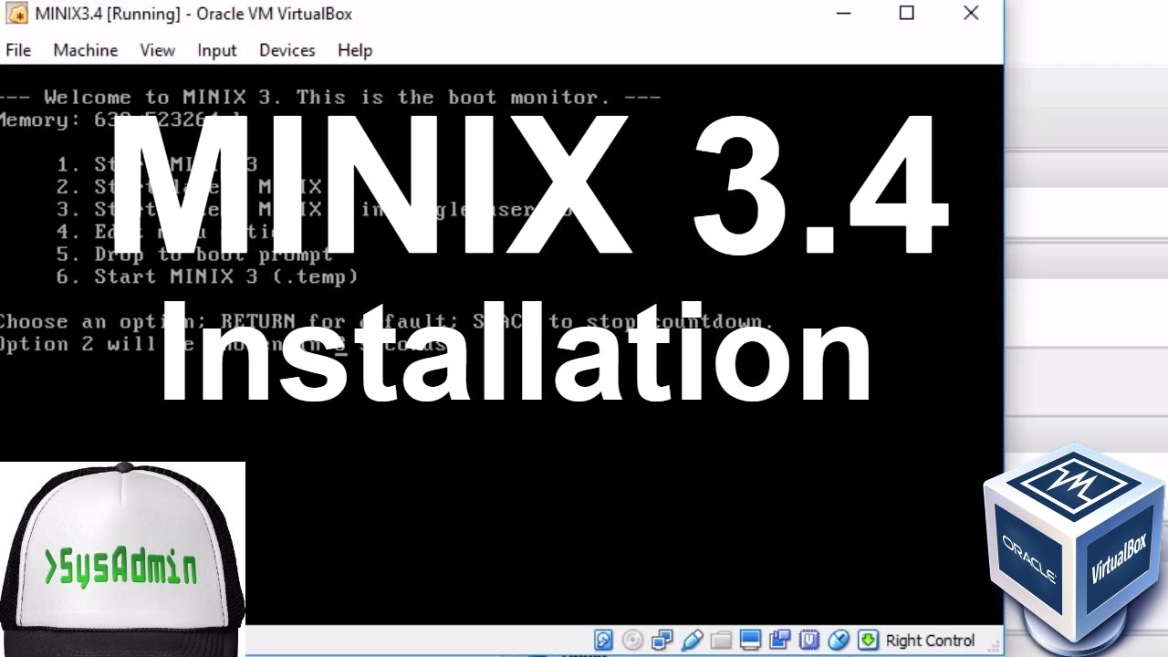Open the Machine menu

coord(86,50)
